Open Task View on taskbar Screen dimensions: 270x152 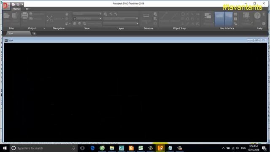click(x=82, y=148)
